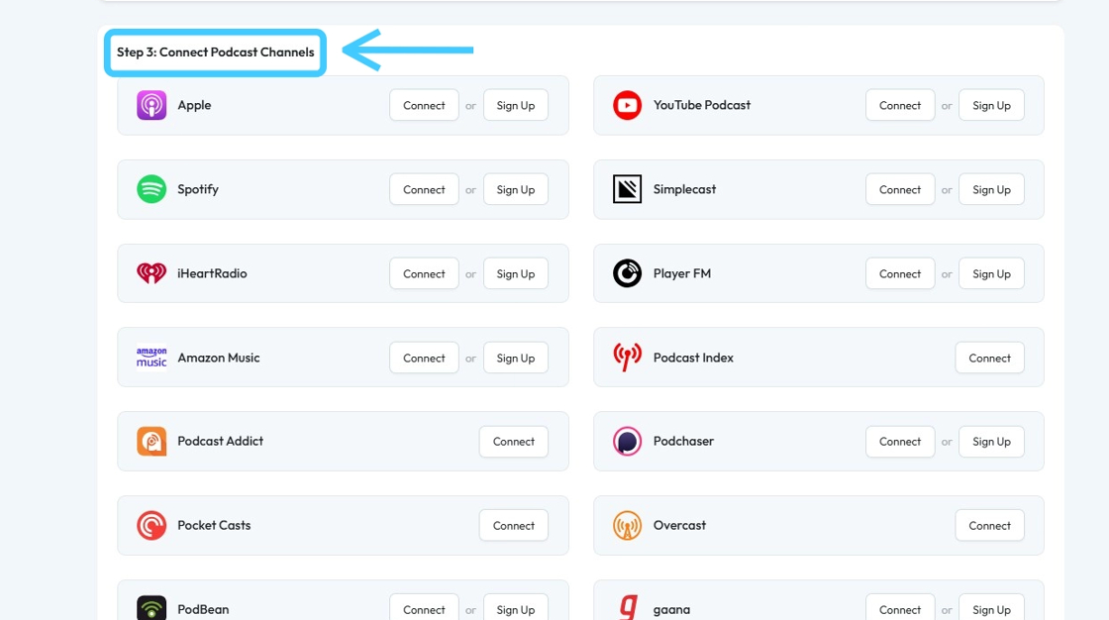Click the Podcast Index antenna icon
Image resolution: width=1109 pixels, height=620 pixels.
(628, 358)
